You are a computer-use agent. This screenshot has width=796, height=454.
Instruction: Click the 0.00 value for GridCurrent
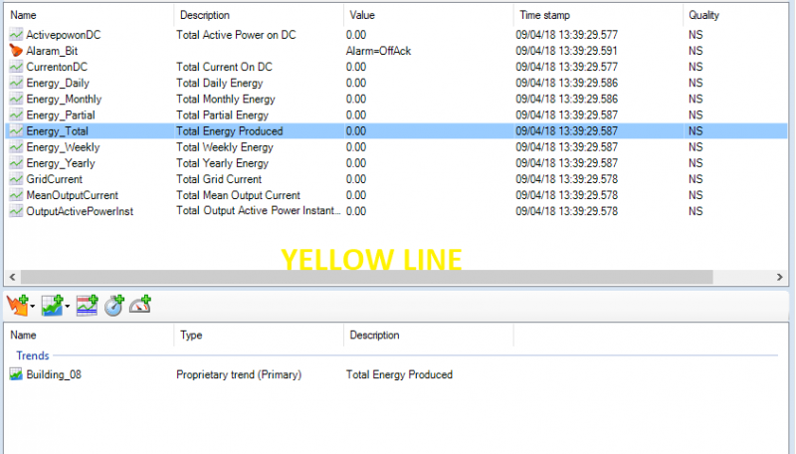(356, 179)
